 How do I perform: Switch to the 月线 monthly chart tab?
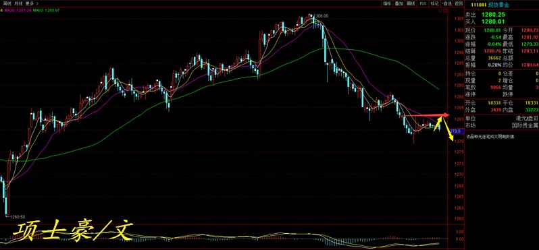[18, 3]
